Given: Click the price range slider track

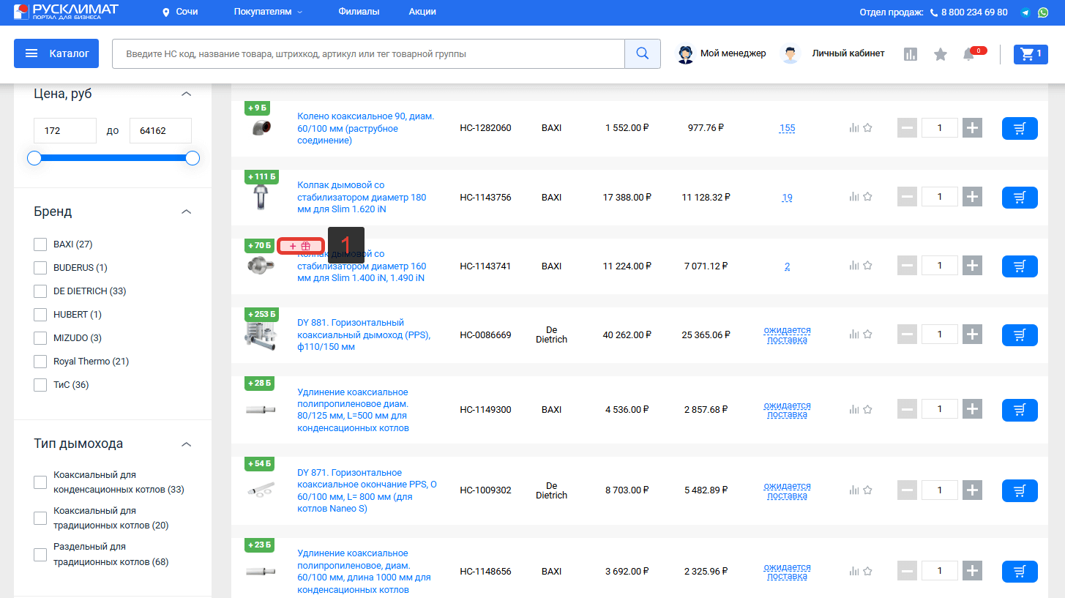Looking at the screenshot, I should [x=113, y=158].
